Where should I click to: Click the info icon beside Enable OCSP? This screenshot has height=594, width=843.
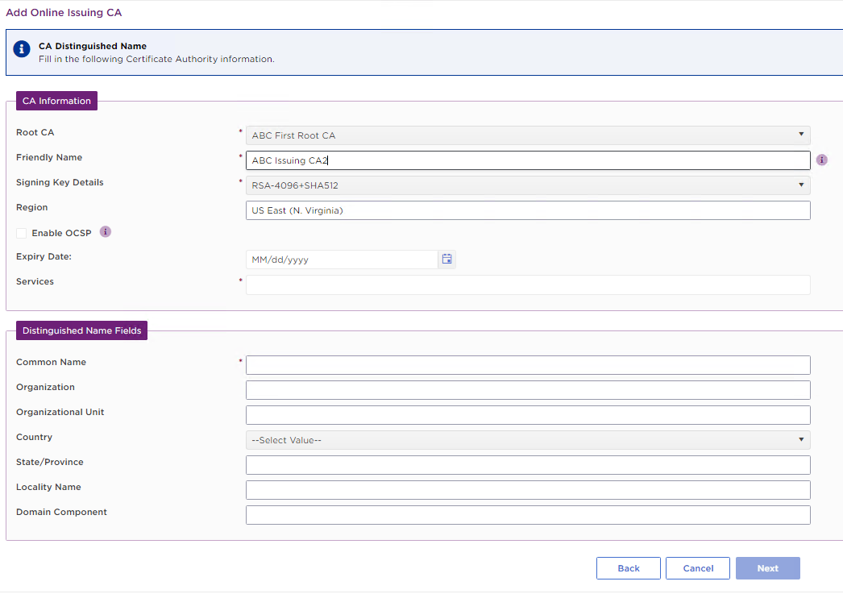[105, 232]
